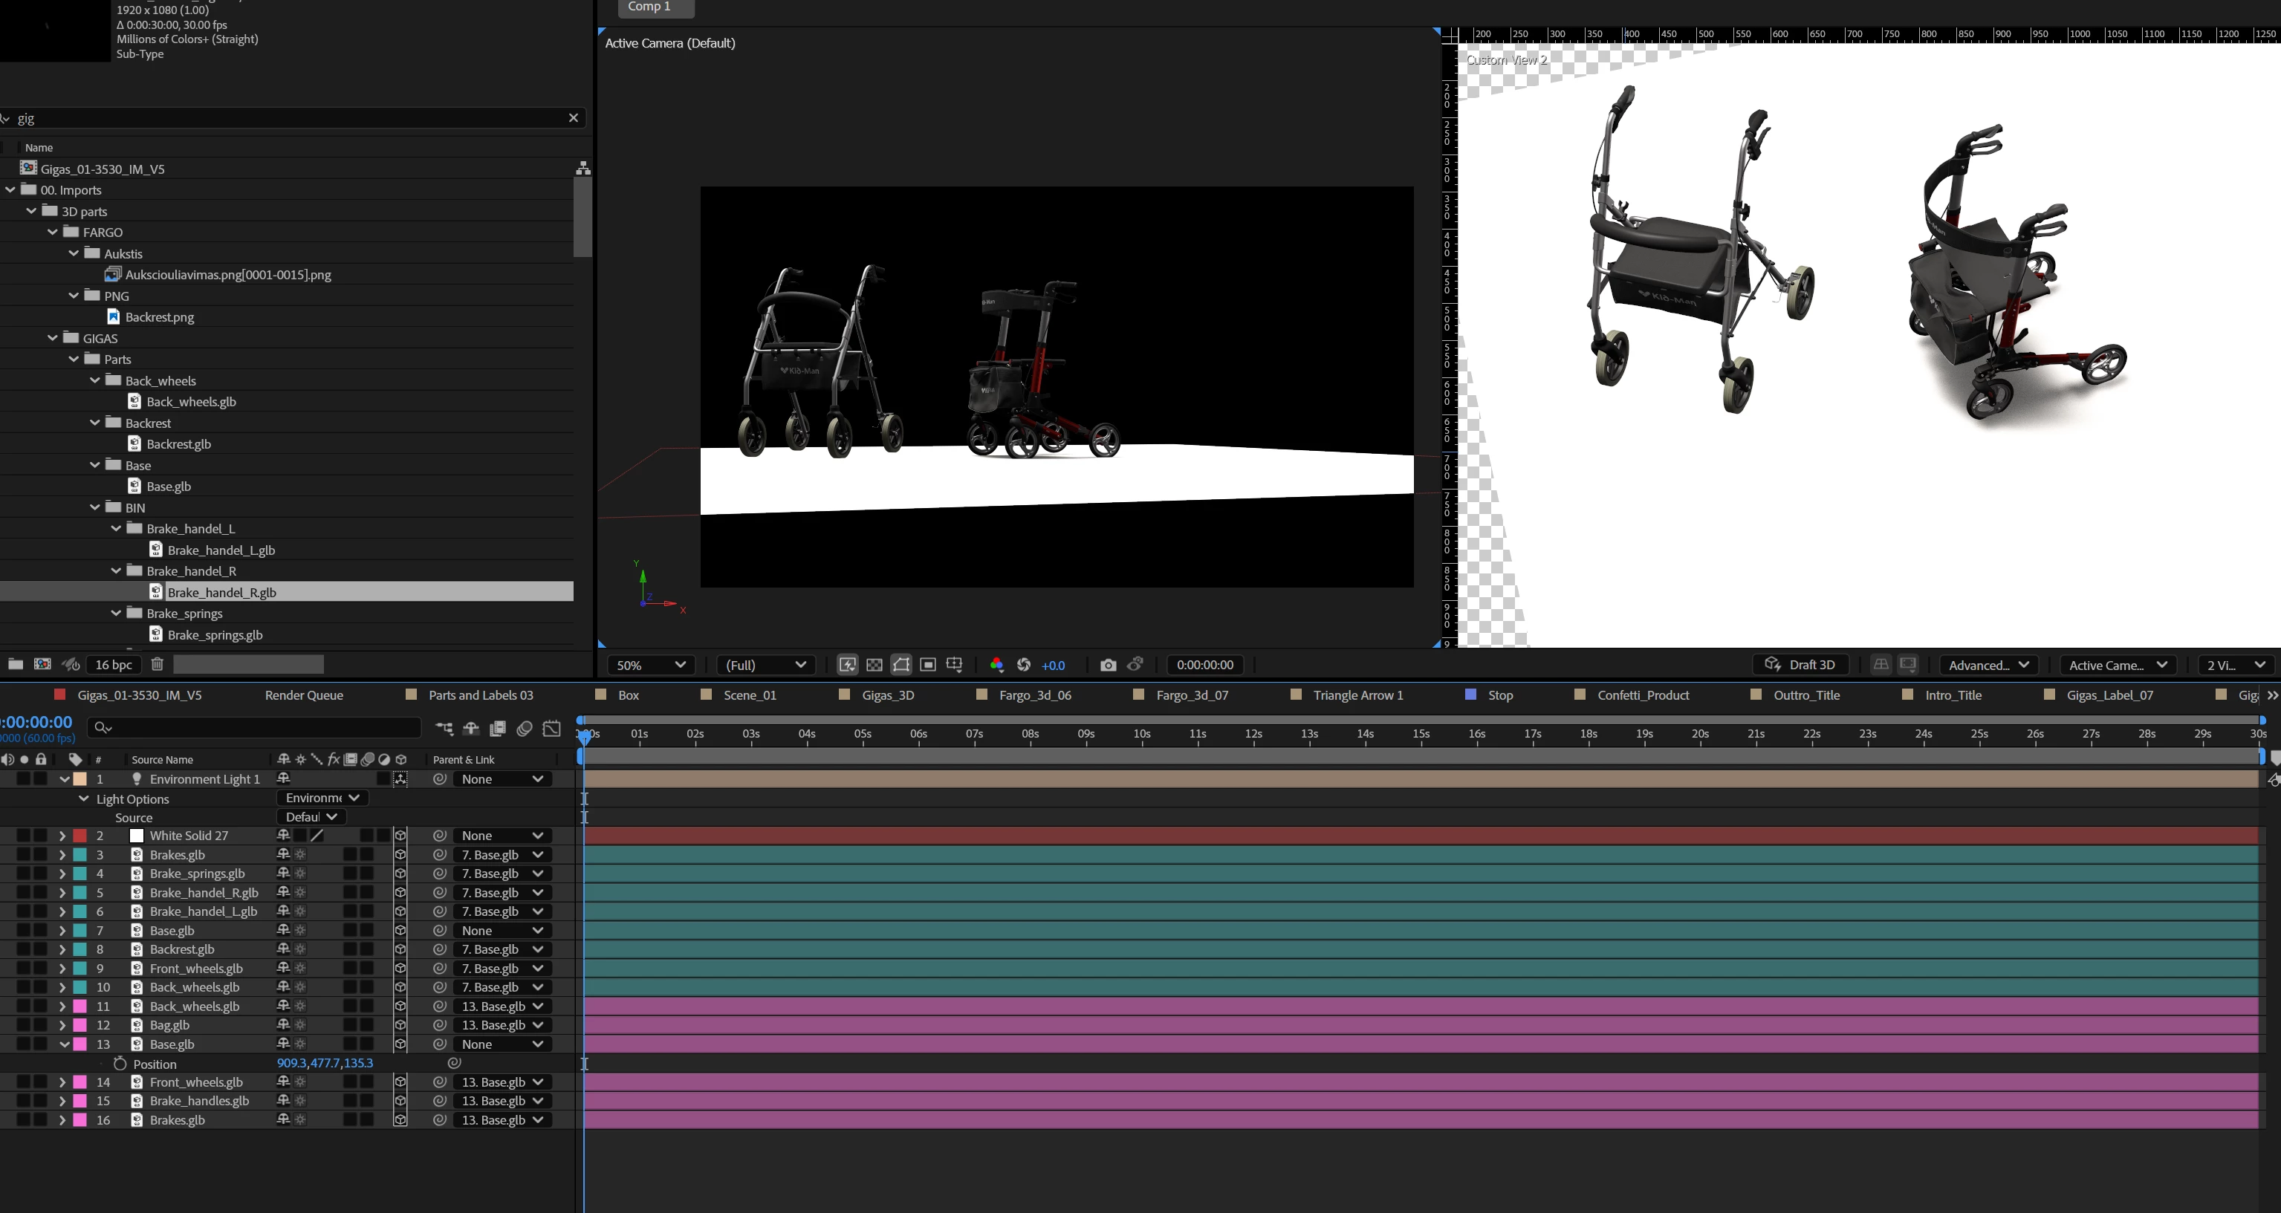Collapse the GIGAS folder
Image resolution: width=2281 pixels, height=1213 pixels.
point(53,338)
